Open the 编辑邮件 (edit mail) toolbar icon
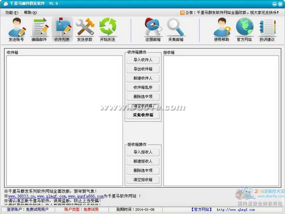The height and width of the screenshot is (214, 285). click(39, 30)
